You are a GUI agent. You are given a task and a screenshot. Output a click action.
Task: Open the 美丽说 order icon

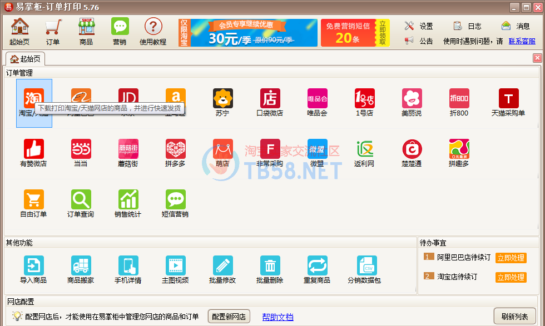[x=412, y=103]
